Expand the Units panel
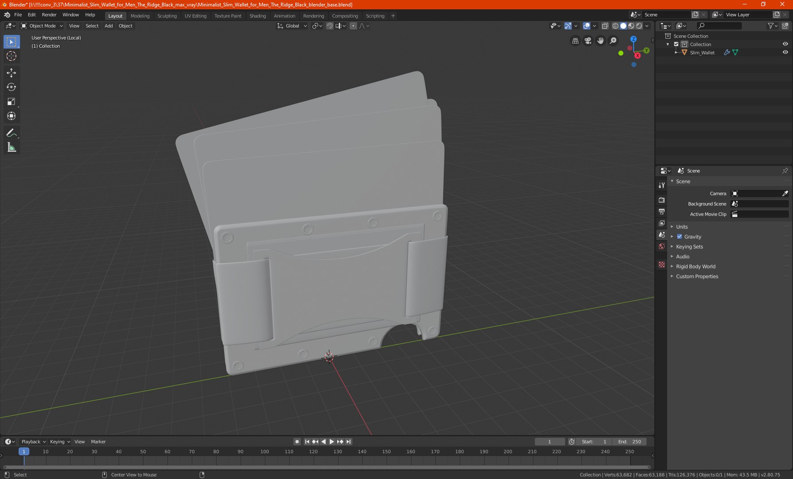 pos(682,227)
